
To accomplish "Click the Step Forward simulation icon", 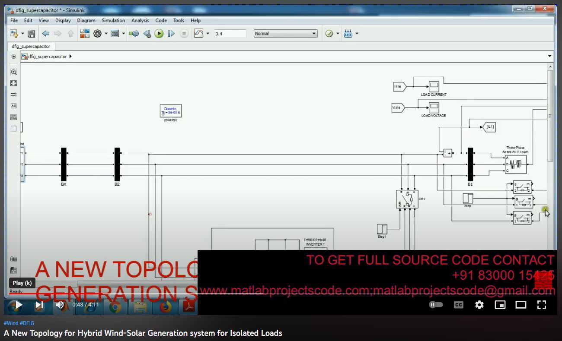I will pyautogui.click(x=171, y=34).
